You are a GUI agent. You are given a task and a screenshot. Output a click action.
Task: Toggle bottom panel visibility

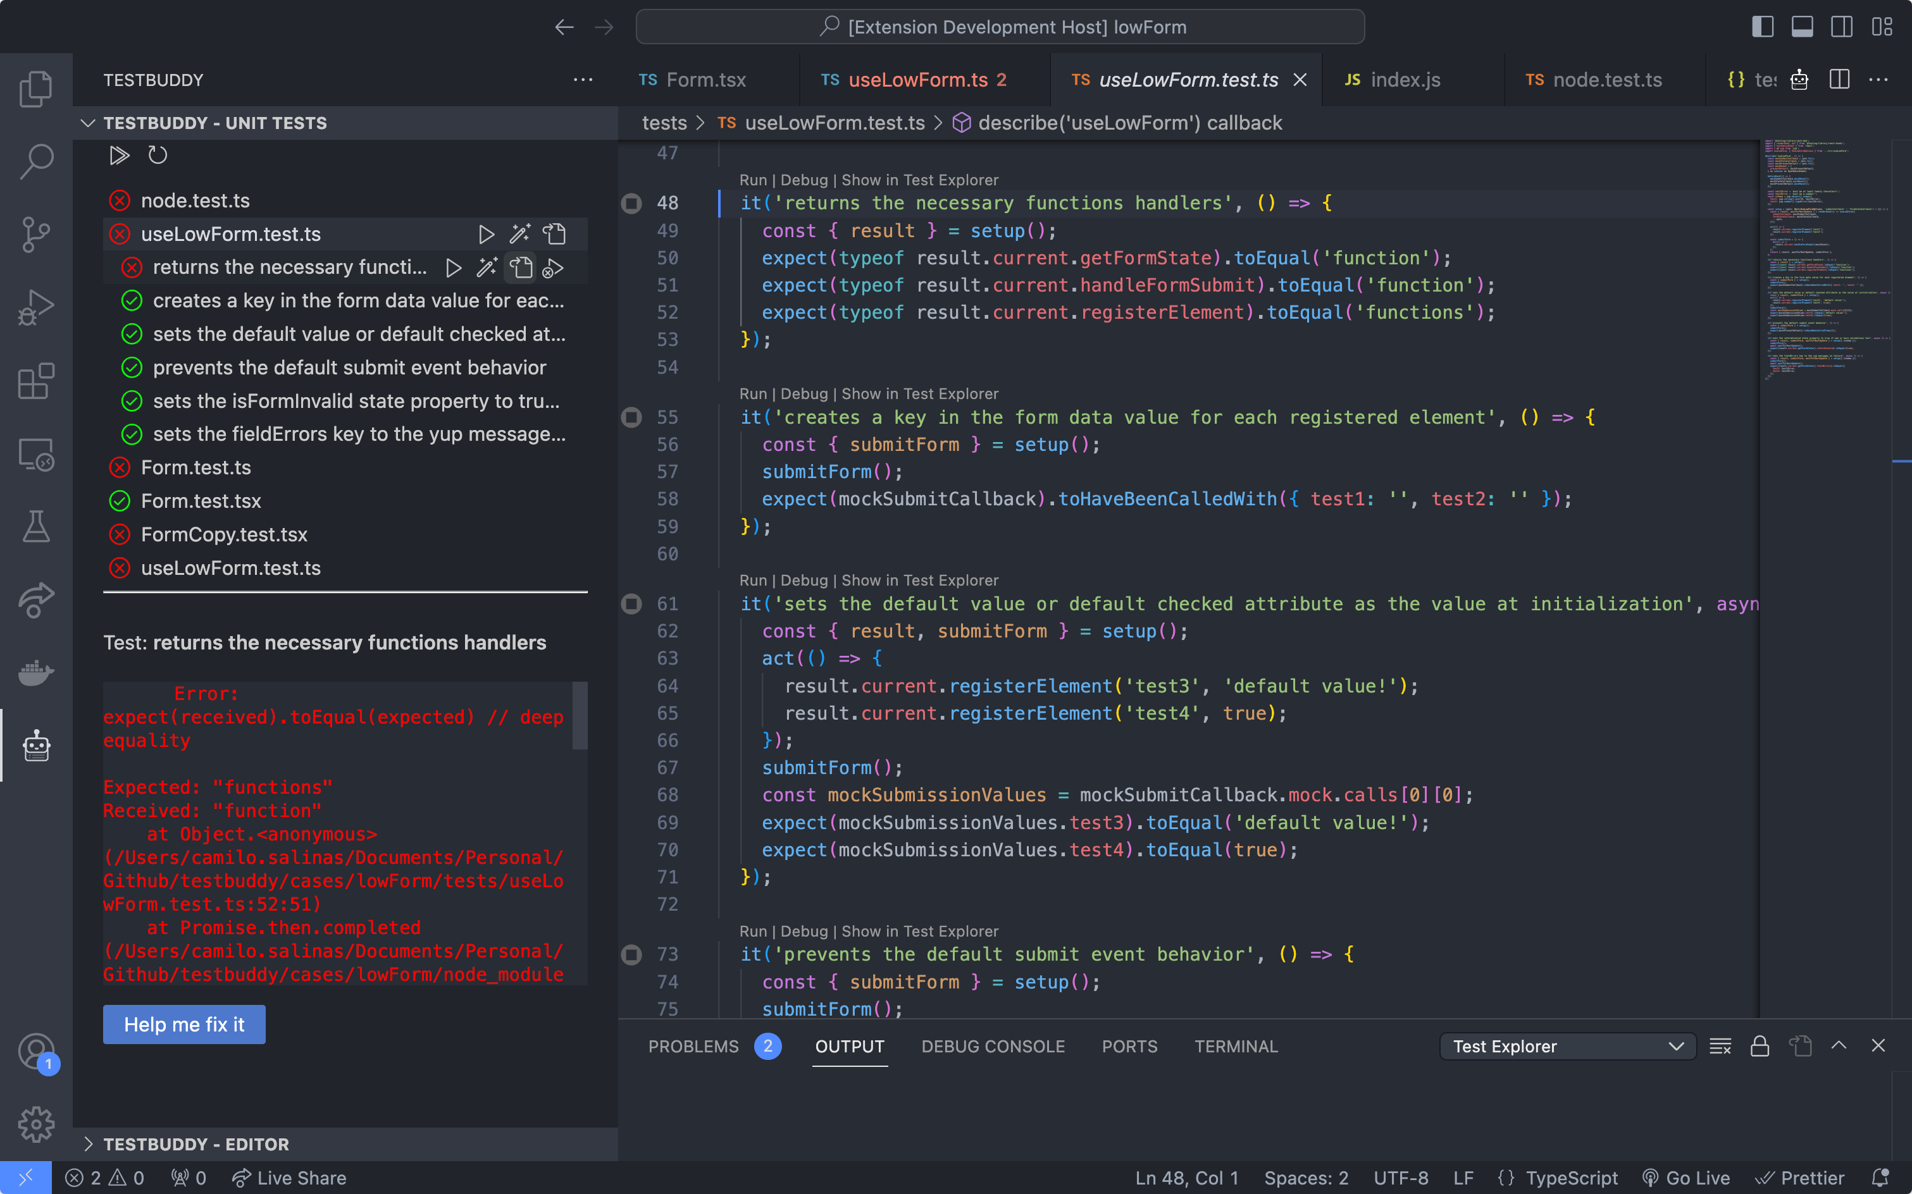(1802, 27)
